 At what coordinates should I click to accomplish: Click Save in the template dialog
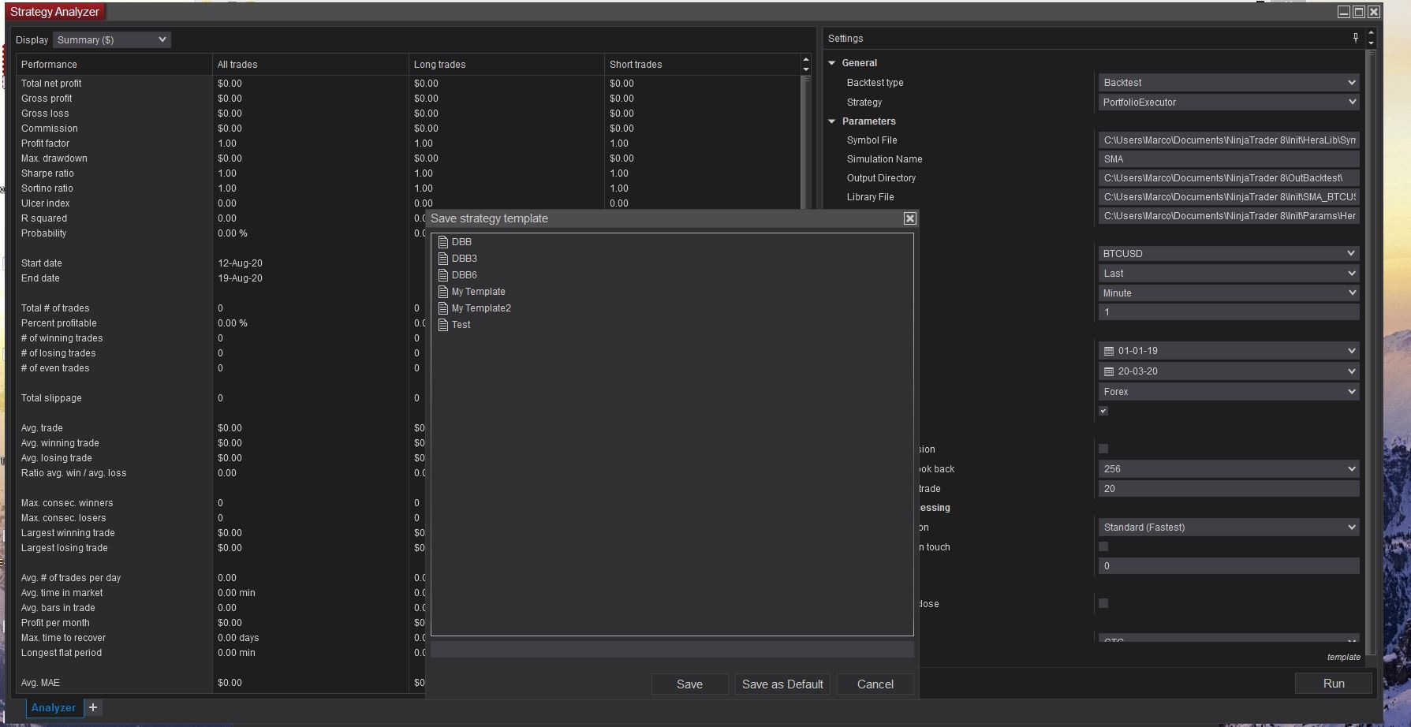pos(689,684)
